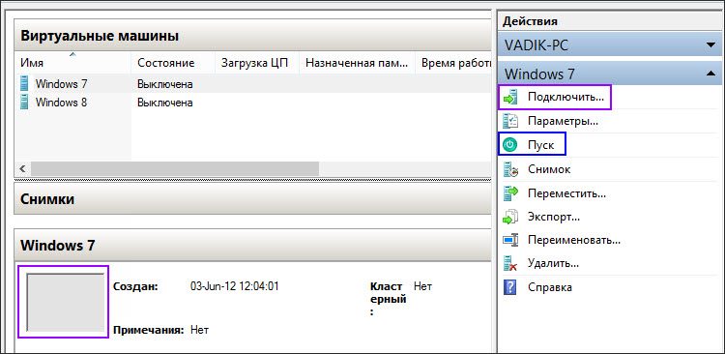
Task: Choose Переименовать... action
Action: click(574, 240)
